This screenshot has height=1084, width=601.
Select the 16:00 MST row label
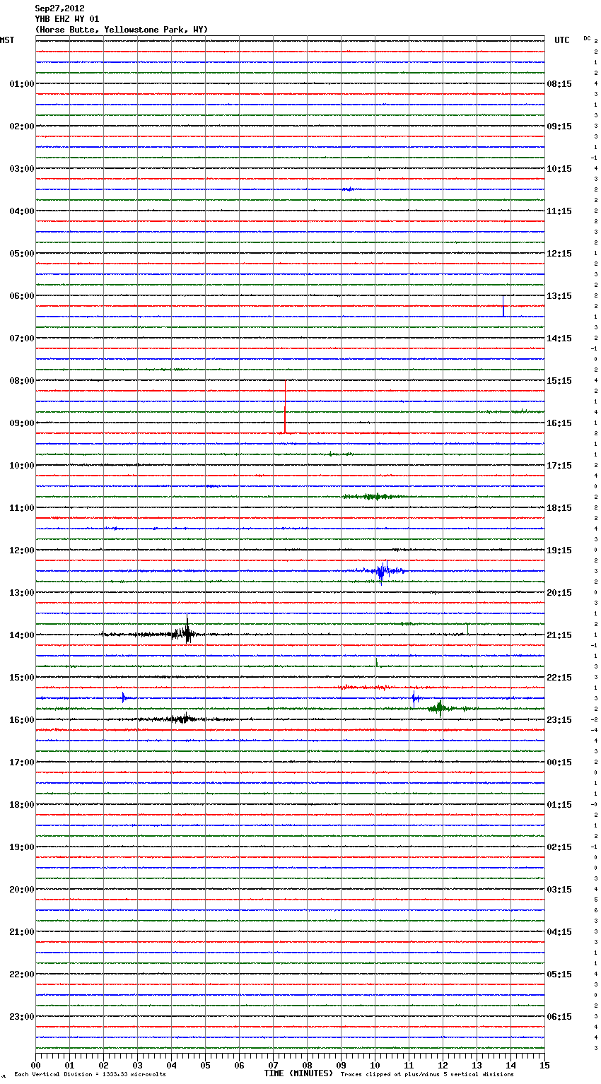tap(22, 720)
